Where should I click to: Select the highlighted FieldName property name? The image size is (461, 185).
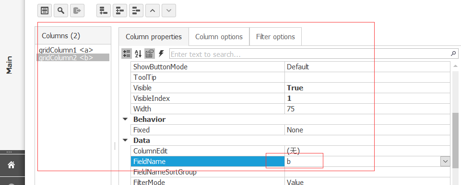coord(208,161)
